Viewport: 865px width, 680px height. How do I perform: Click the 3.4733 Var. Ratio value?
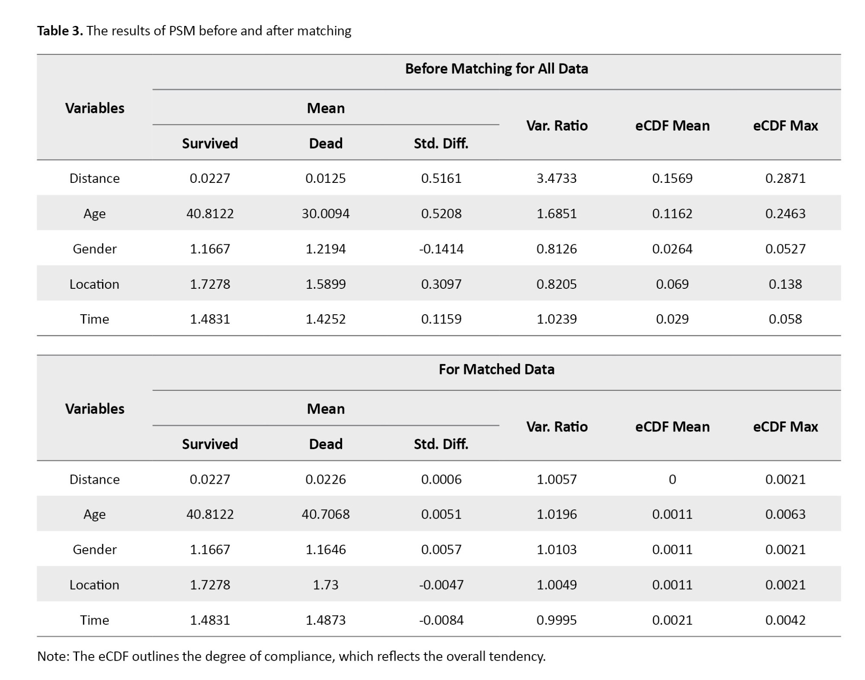click(x=557, y=178)
